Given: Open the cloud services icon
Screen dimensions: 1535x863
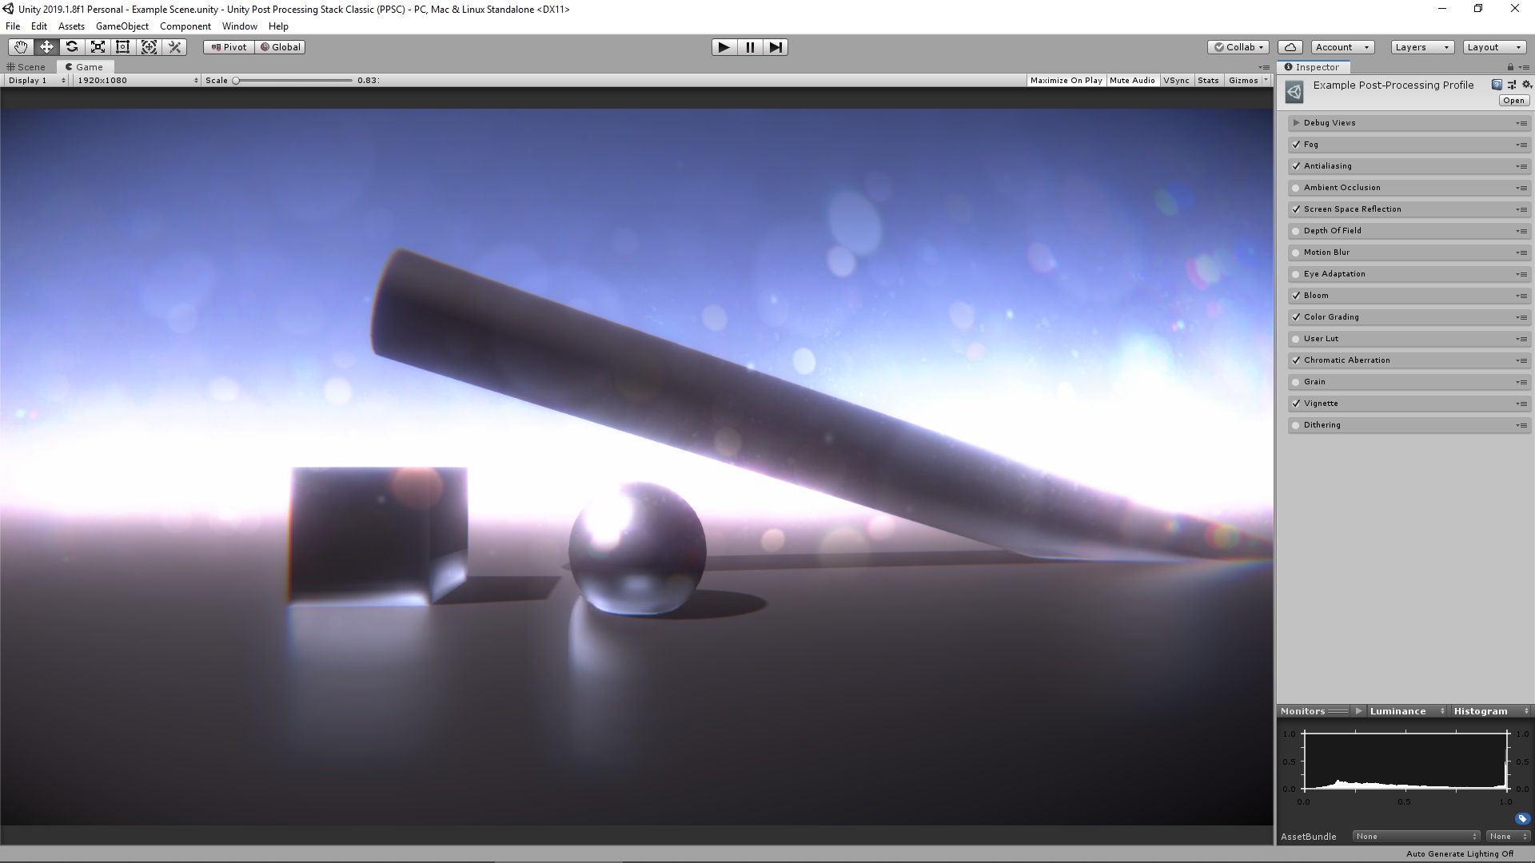Looking at the screenshot, I should point(1290,47).
